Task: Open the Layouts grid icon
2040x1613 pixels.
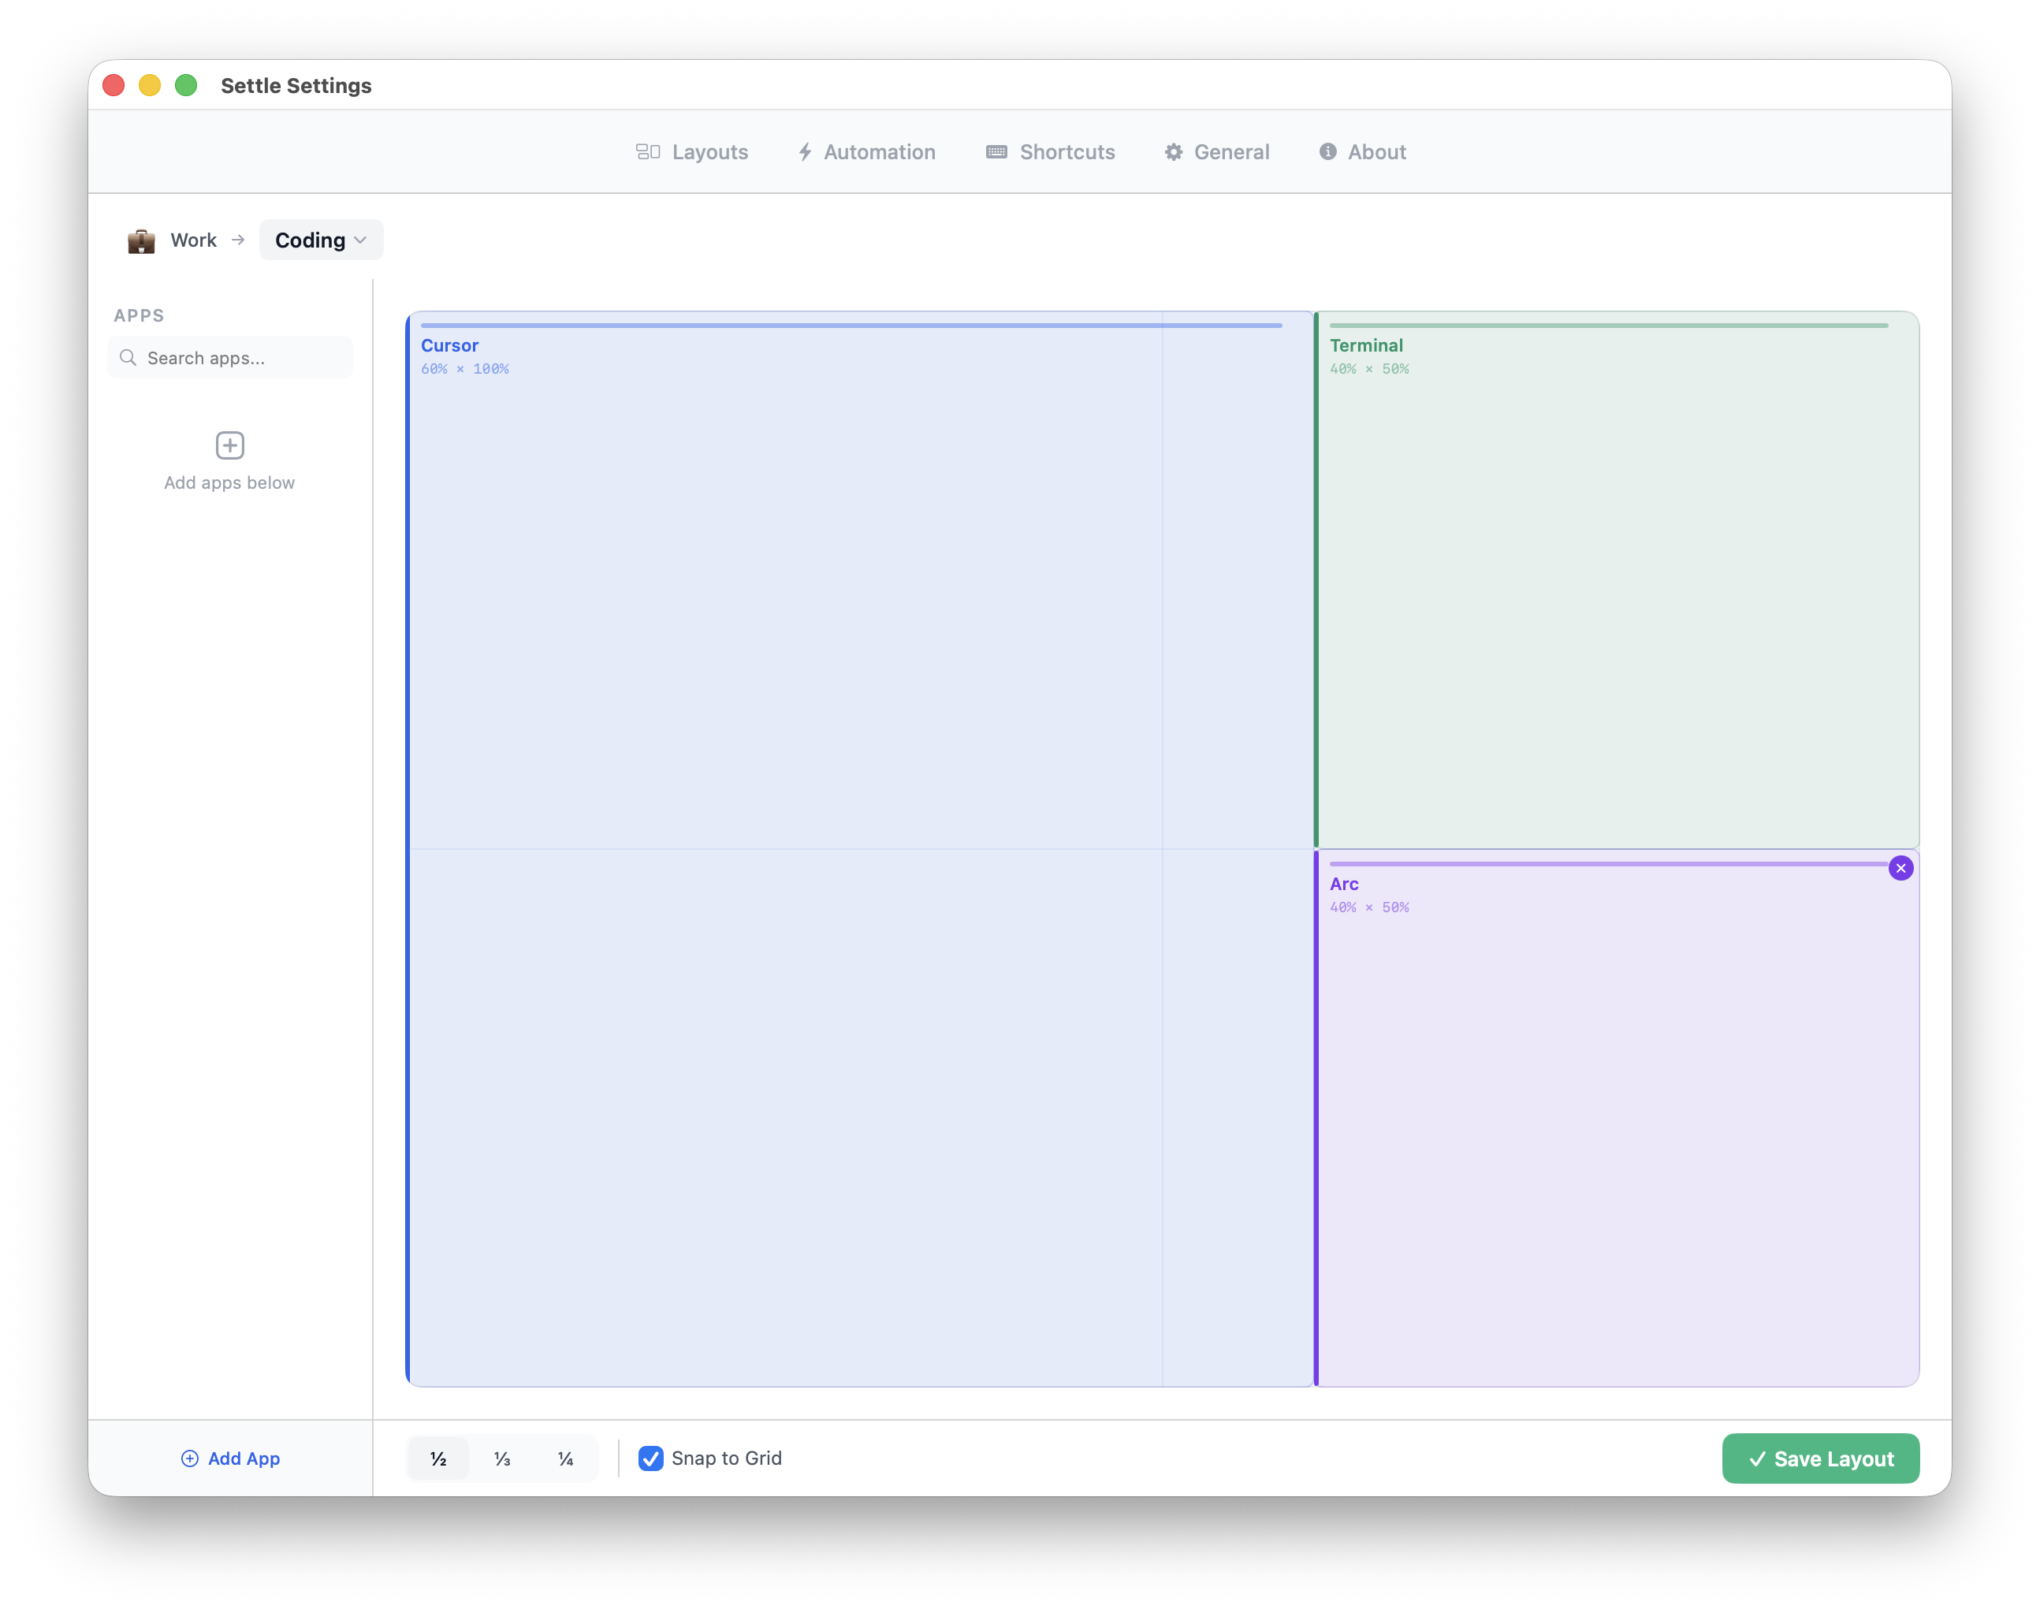Action: 649,152
